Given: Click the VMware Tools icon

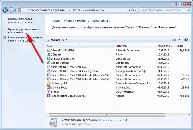Looking at the screenshot, I should [x=49, y=87].
